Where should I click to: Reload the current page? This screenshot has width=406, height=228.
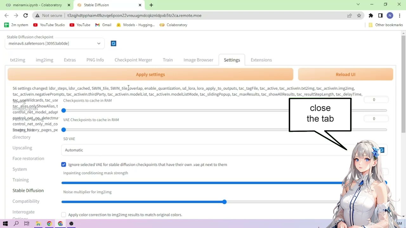pos(25,16)
